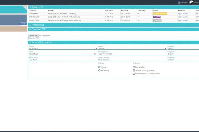Viewport: 199px width, 132px height.
Task: Click the Wolfsburg address cell
Action: click(65, 20)
